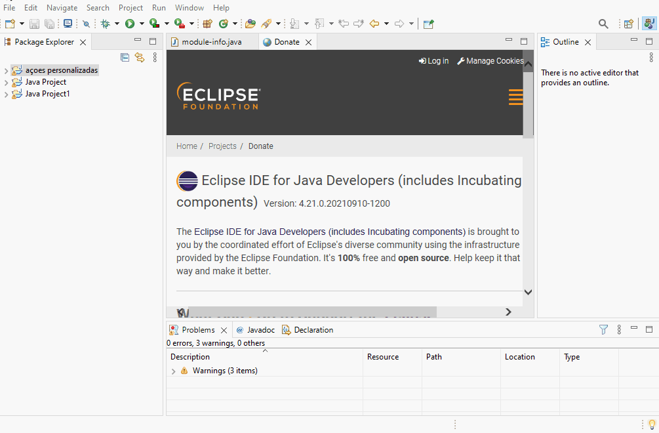The width and height of the screenshot is (659, 433).
Task: Open the Navigate menu
Action: coord(62,8)
